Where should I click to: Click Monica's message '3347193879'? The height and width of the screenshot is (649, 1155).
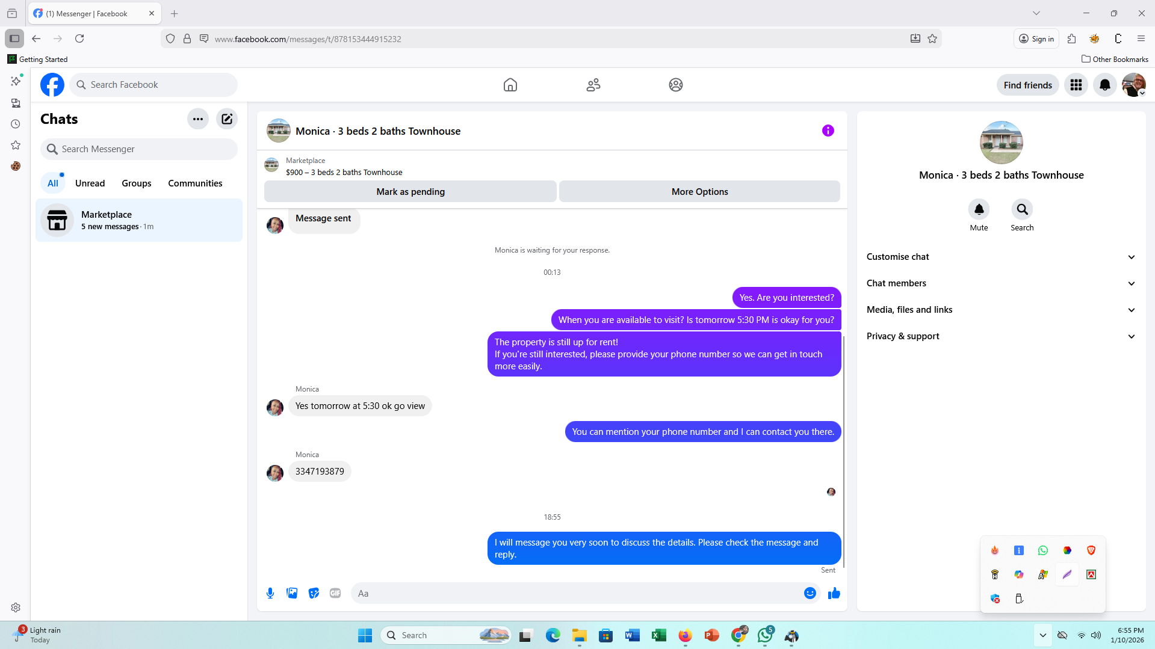click(320, 472)
